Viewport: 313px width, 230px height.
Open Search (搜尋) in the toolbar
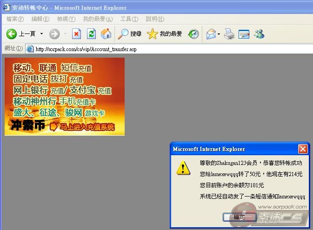130,34
